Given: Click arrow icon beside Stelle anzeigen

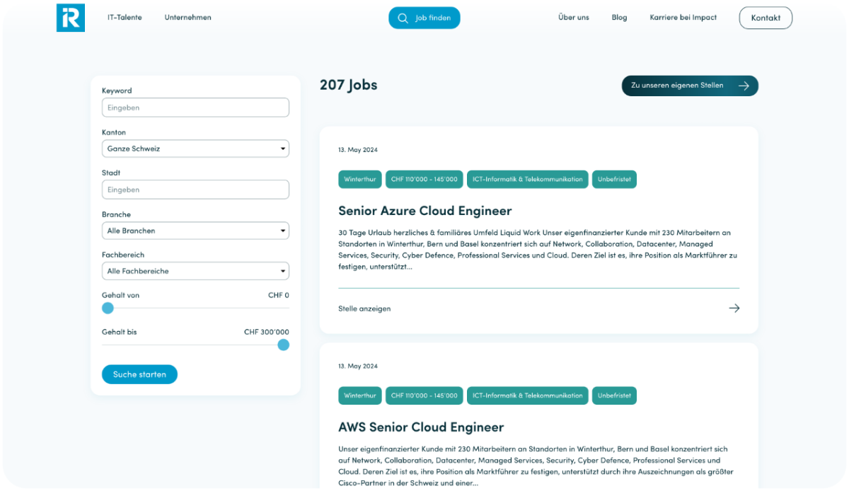Looking at the screenshot, I should click(x=734, y=308).
